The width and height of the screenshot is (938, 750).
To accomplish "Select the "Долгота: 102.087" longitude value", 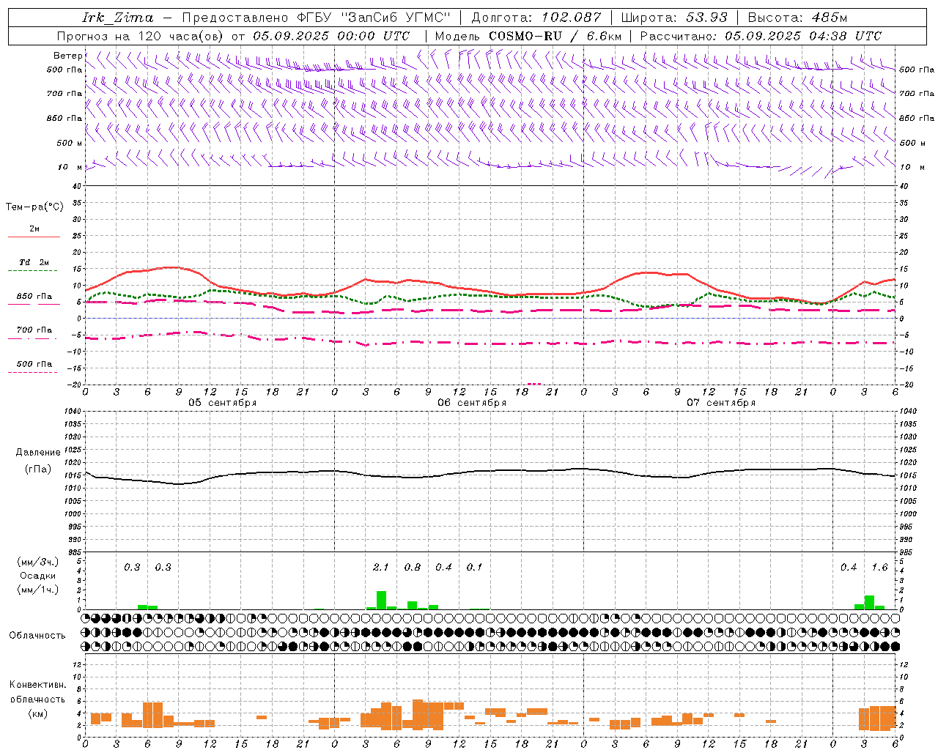I will tap(536, 18).
